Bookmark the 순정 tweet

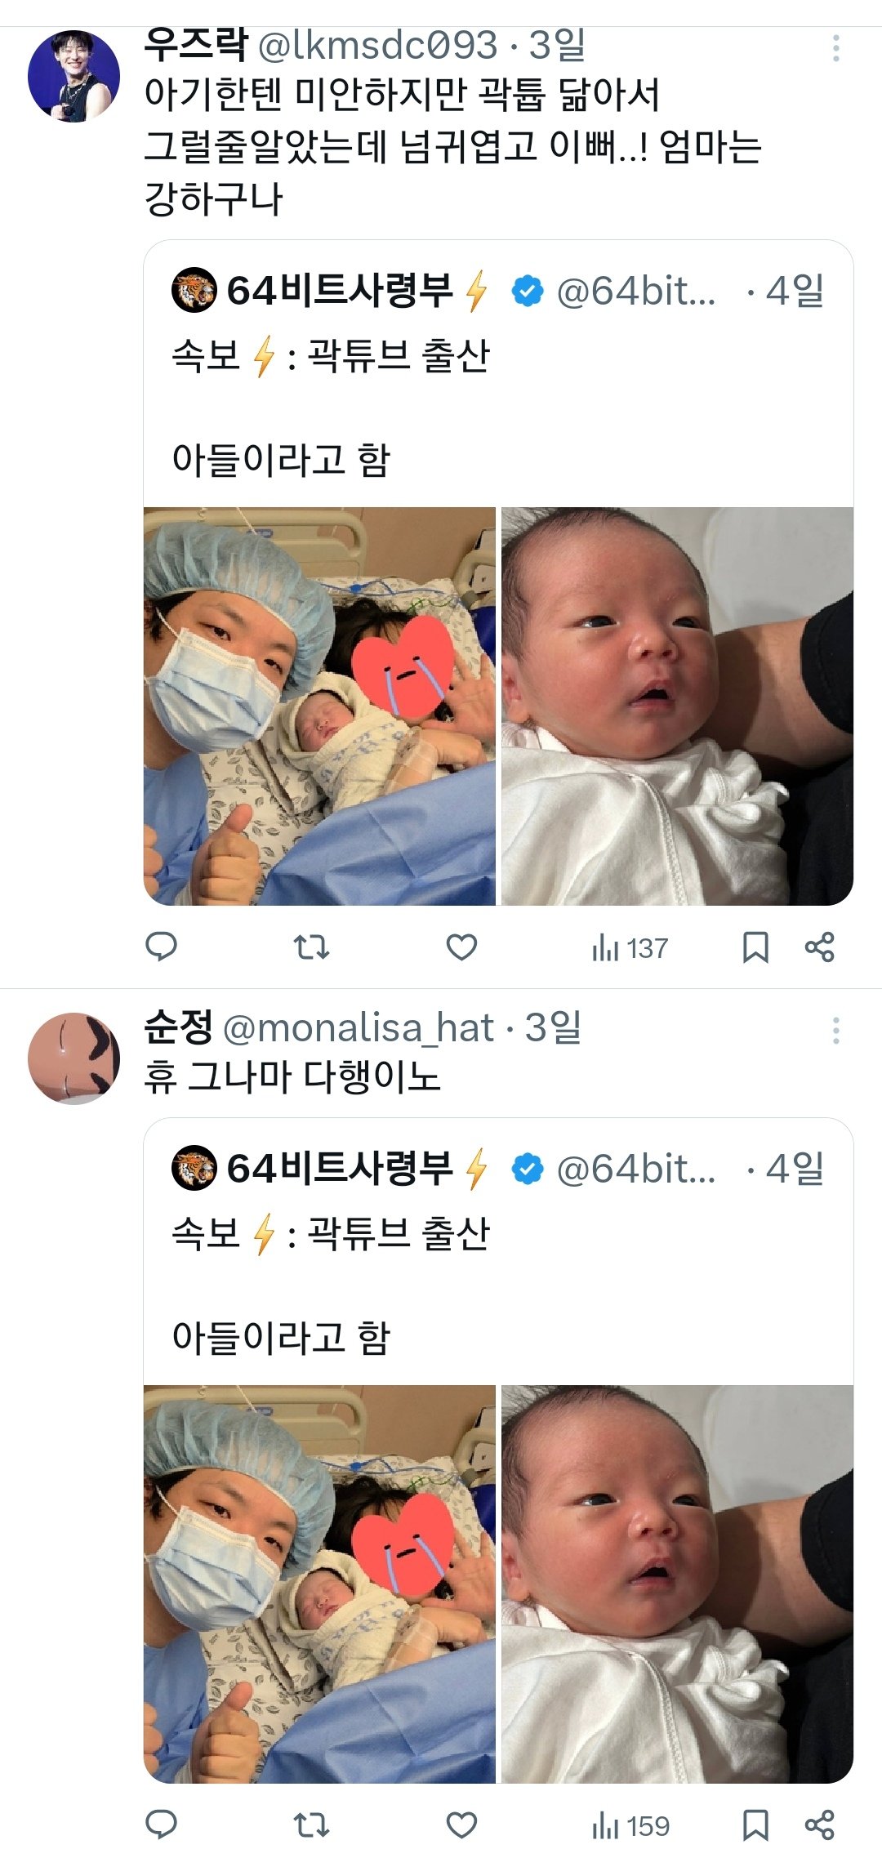[x=755, y=1825]
